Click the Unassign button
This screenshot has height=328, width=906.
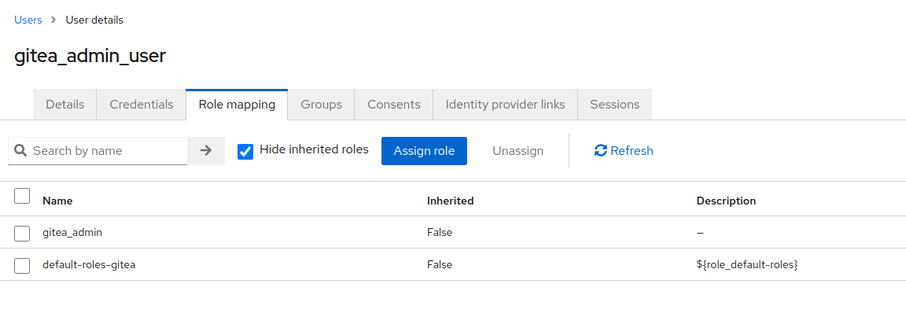pyautogui.click(x=517, y=151)
